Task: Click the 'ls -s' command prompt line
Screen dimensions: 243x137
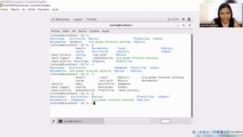Action: [x=73, y=103]
